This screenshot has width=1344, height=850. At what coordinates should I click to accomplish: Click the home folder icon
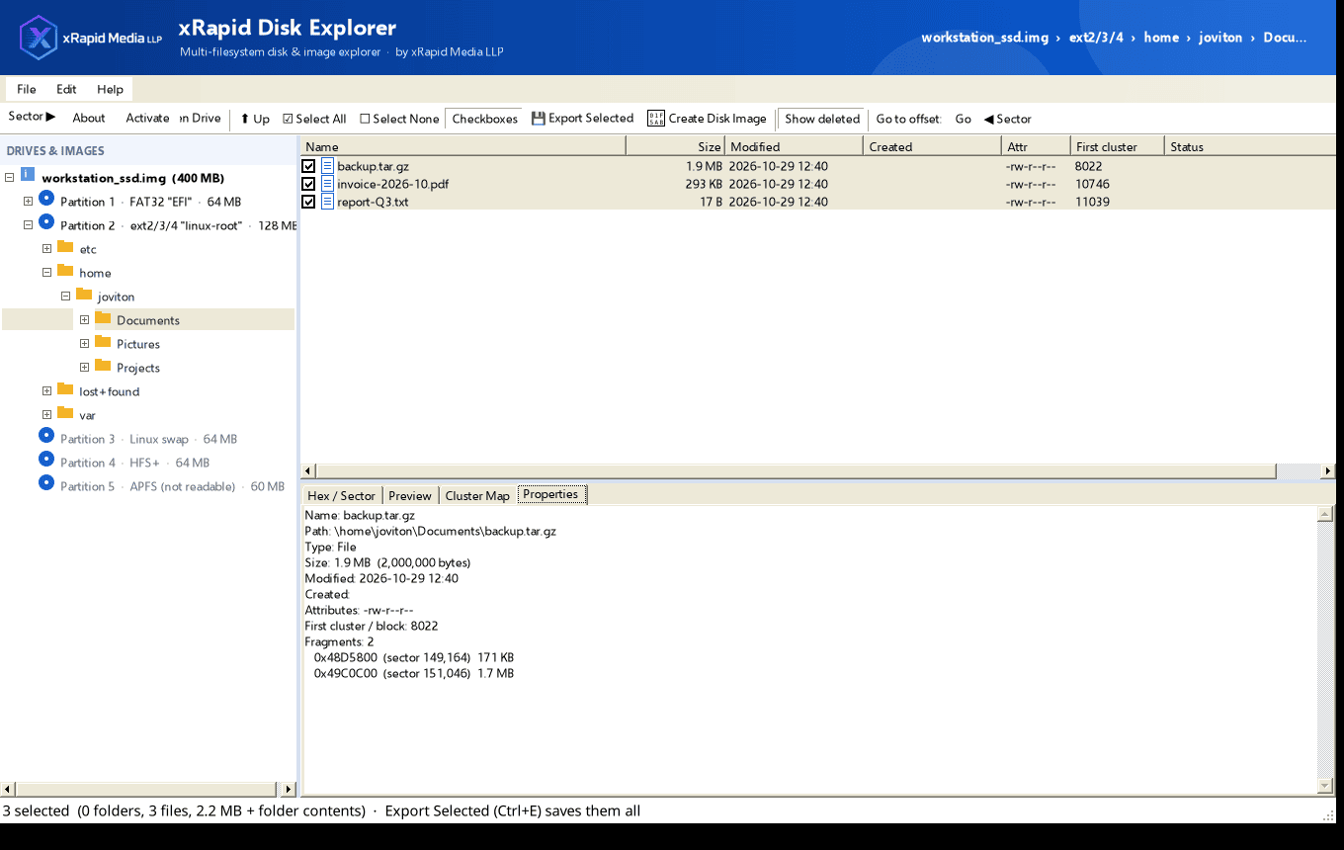[65, 271]
